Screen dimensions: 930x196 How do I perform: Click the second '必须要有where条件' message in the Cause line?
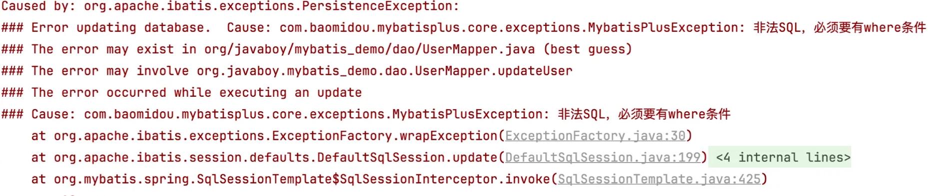pos(674,114)
